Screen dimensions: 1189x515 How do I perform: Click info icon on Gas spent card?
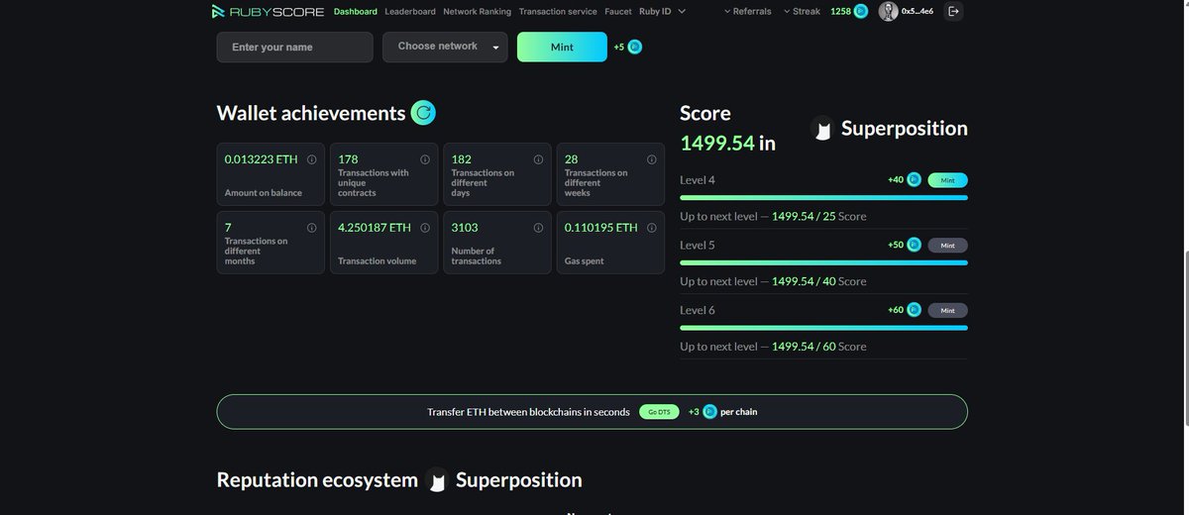(x=651, y=228)
